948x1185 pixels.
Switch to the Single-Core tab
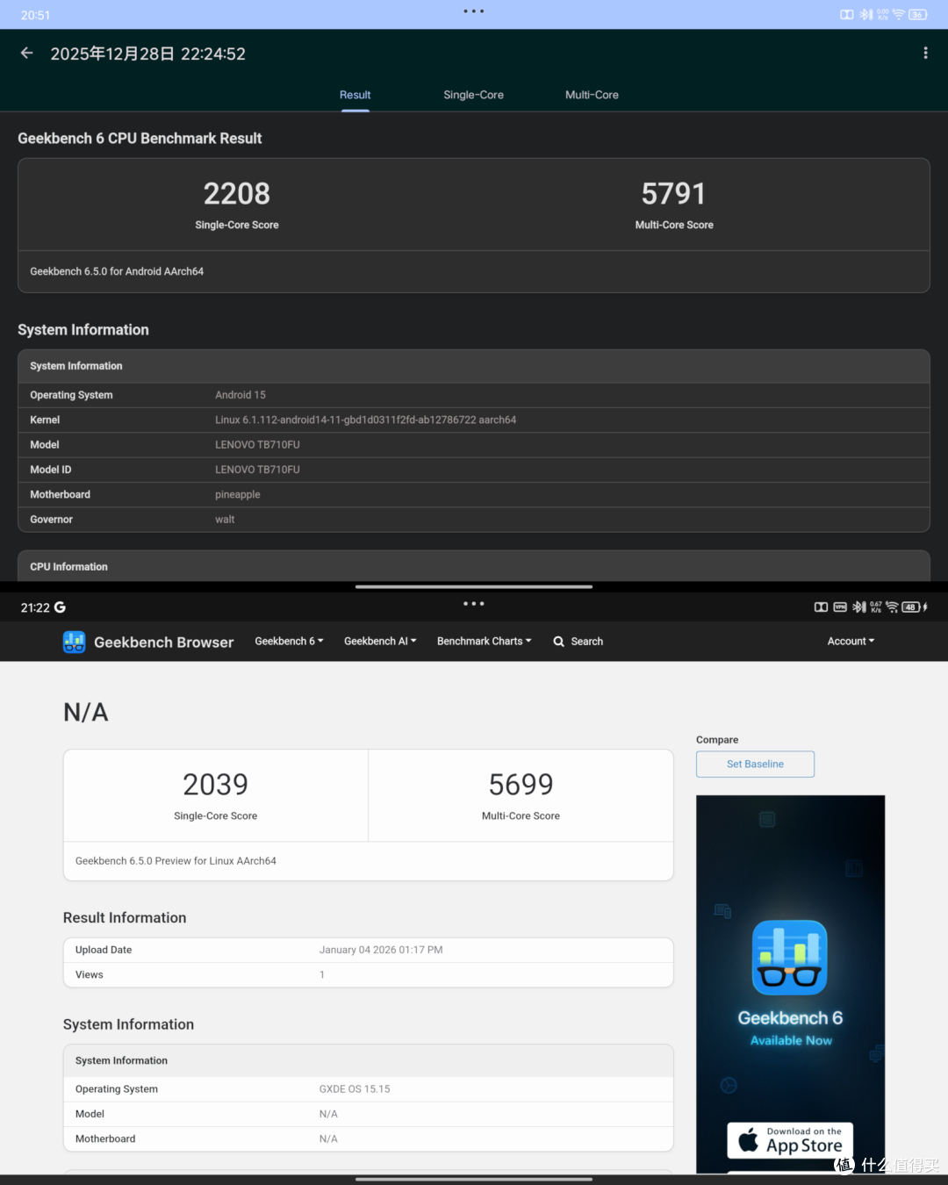point(473,95)
